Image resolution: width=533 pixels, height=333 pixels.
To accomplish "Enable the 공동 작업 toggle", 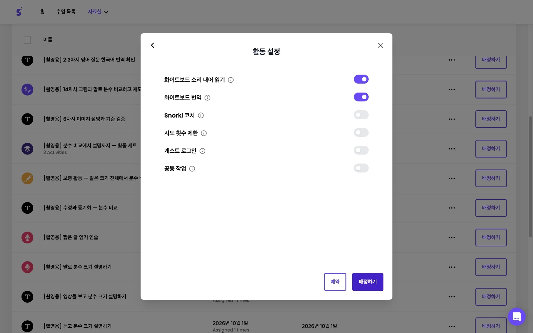I will (361, 168).
